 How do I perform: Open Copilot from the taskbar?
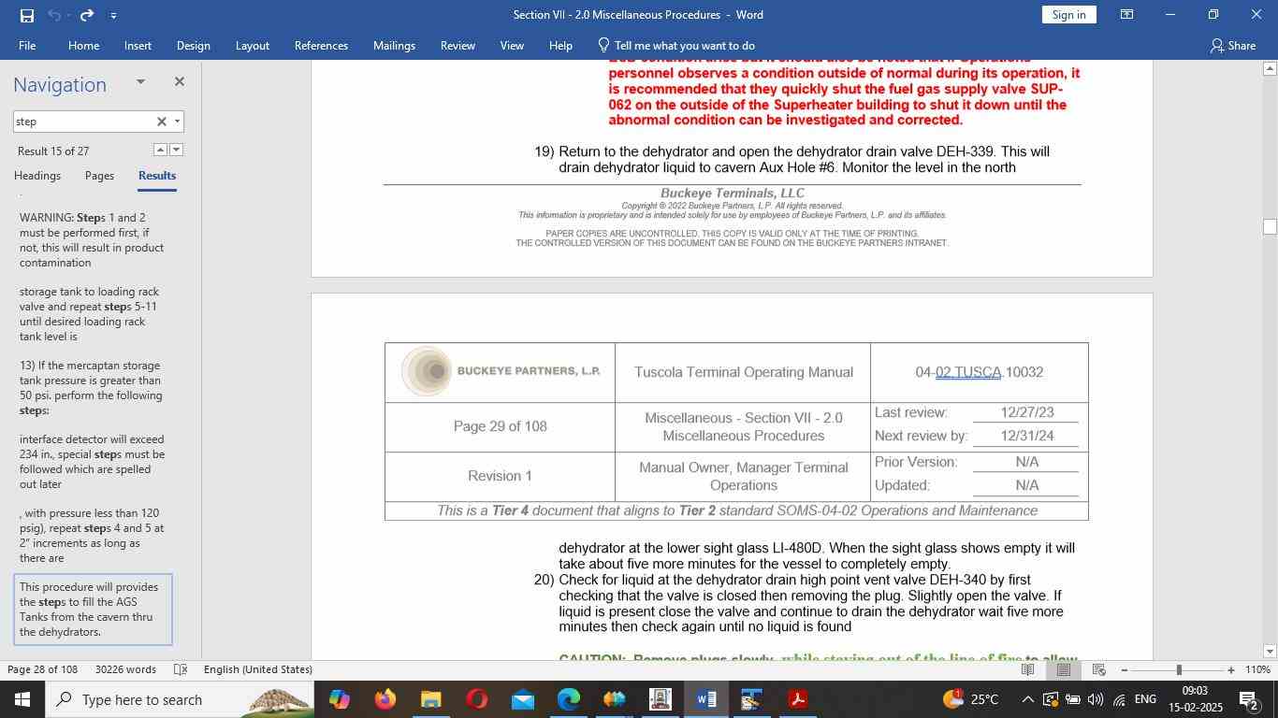[339, 699]
